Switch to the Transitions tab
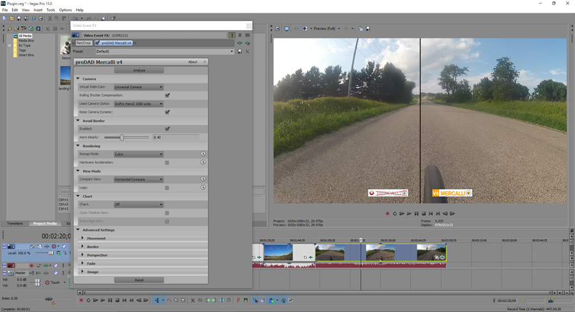Image resolution: width=575 pixels, height=312 pixels. 15,224
